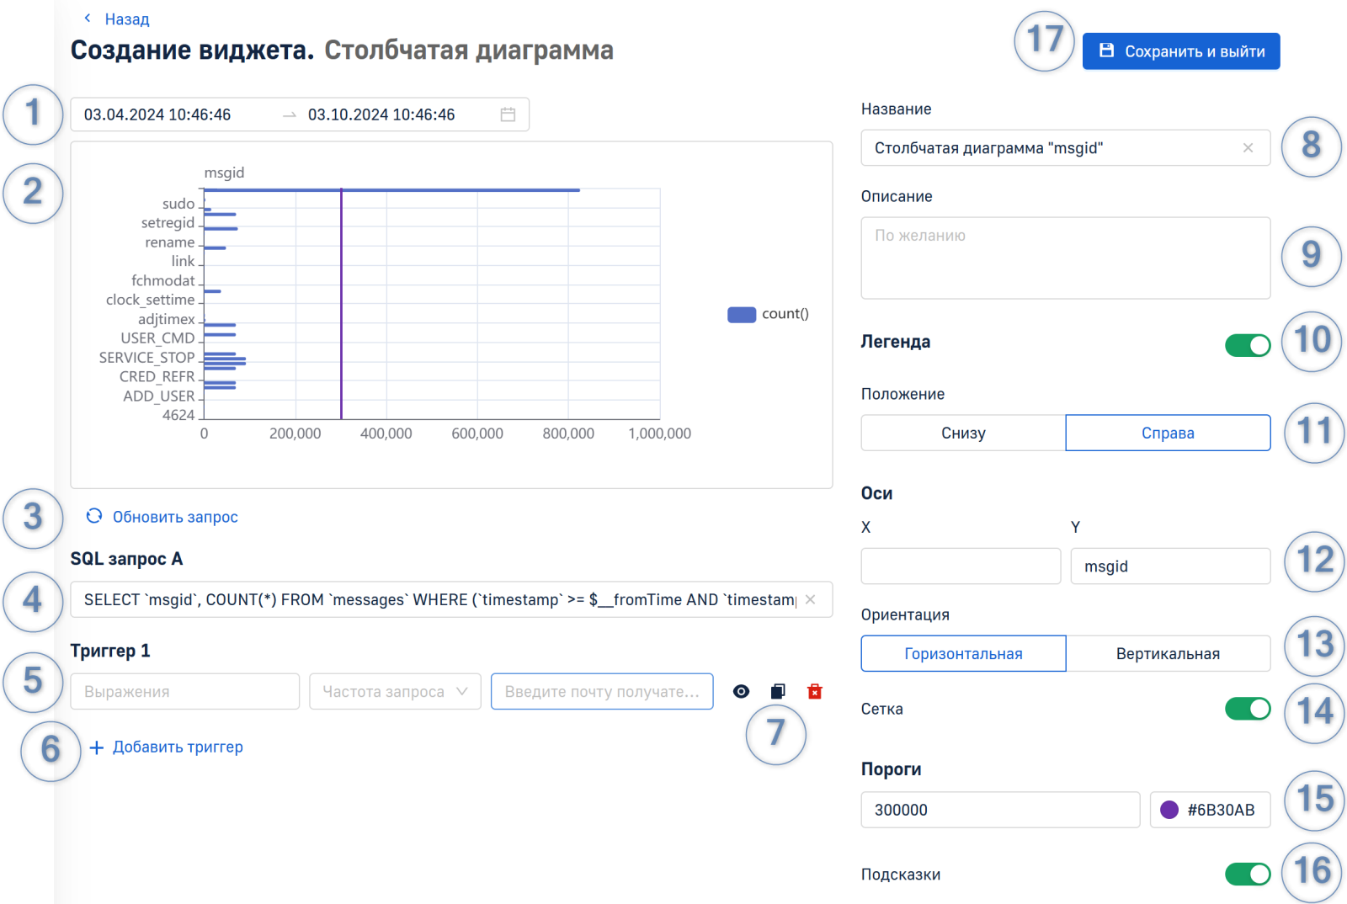1347x904 pixels.
Task: Turn off the Подсказки switch
Action: click(1247, 874)
